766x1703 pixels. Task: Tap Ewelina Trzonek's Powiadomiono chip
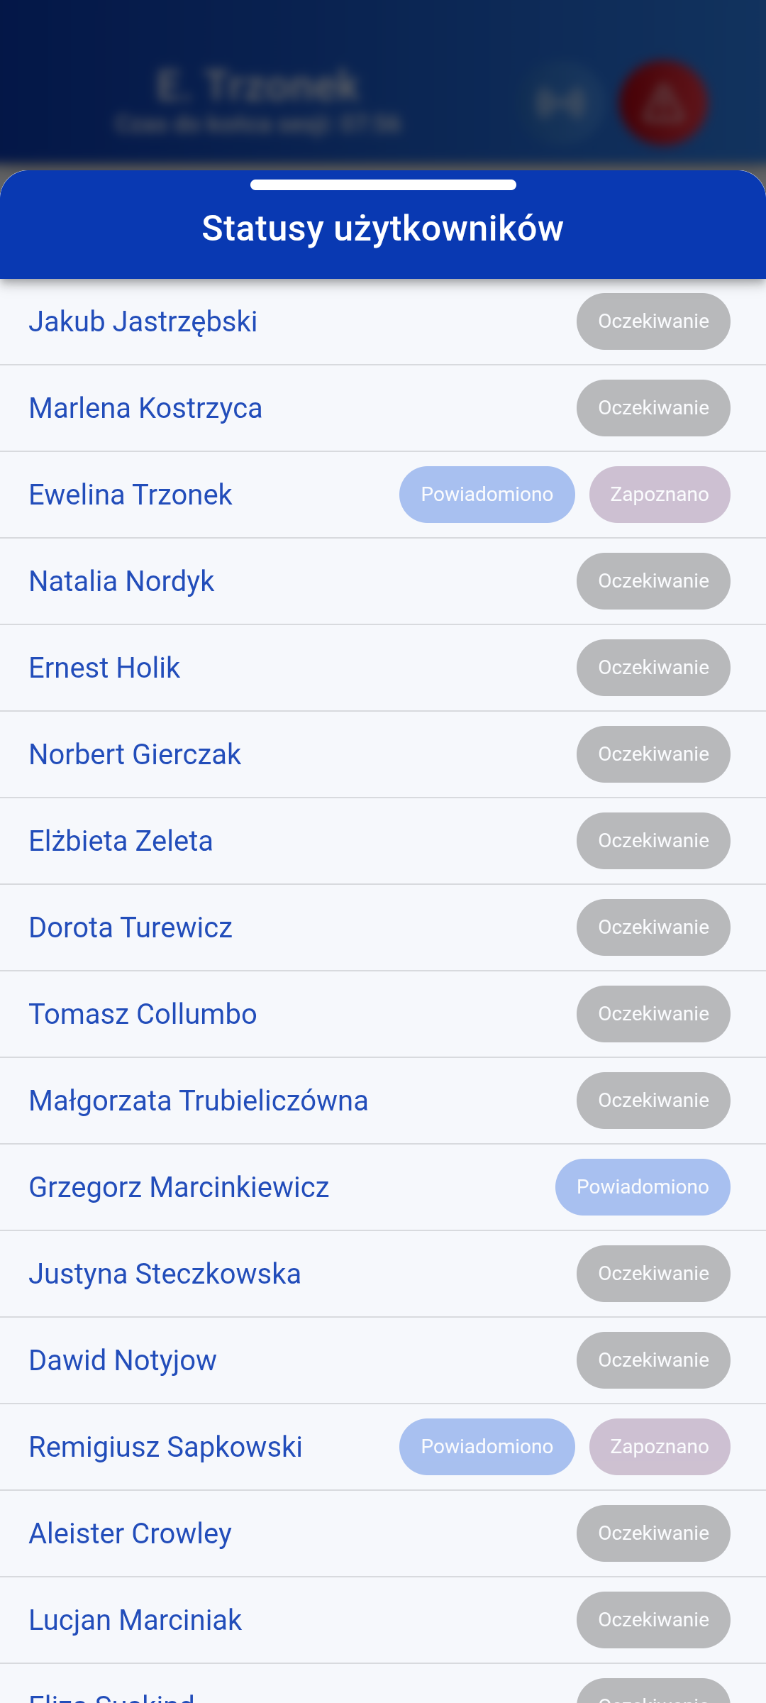[487, 495]
